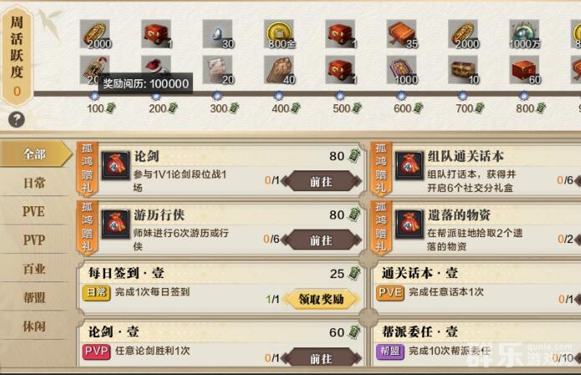Click the red book reward marked 35
The height and width of the screenshot is (375, 581).
[401, 33]
